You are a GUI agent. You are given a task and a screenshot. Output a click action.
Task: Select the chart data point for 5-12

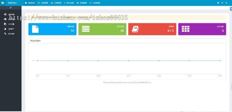159,60
